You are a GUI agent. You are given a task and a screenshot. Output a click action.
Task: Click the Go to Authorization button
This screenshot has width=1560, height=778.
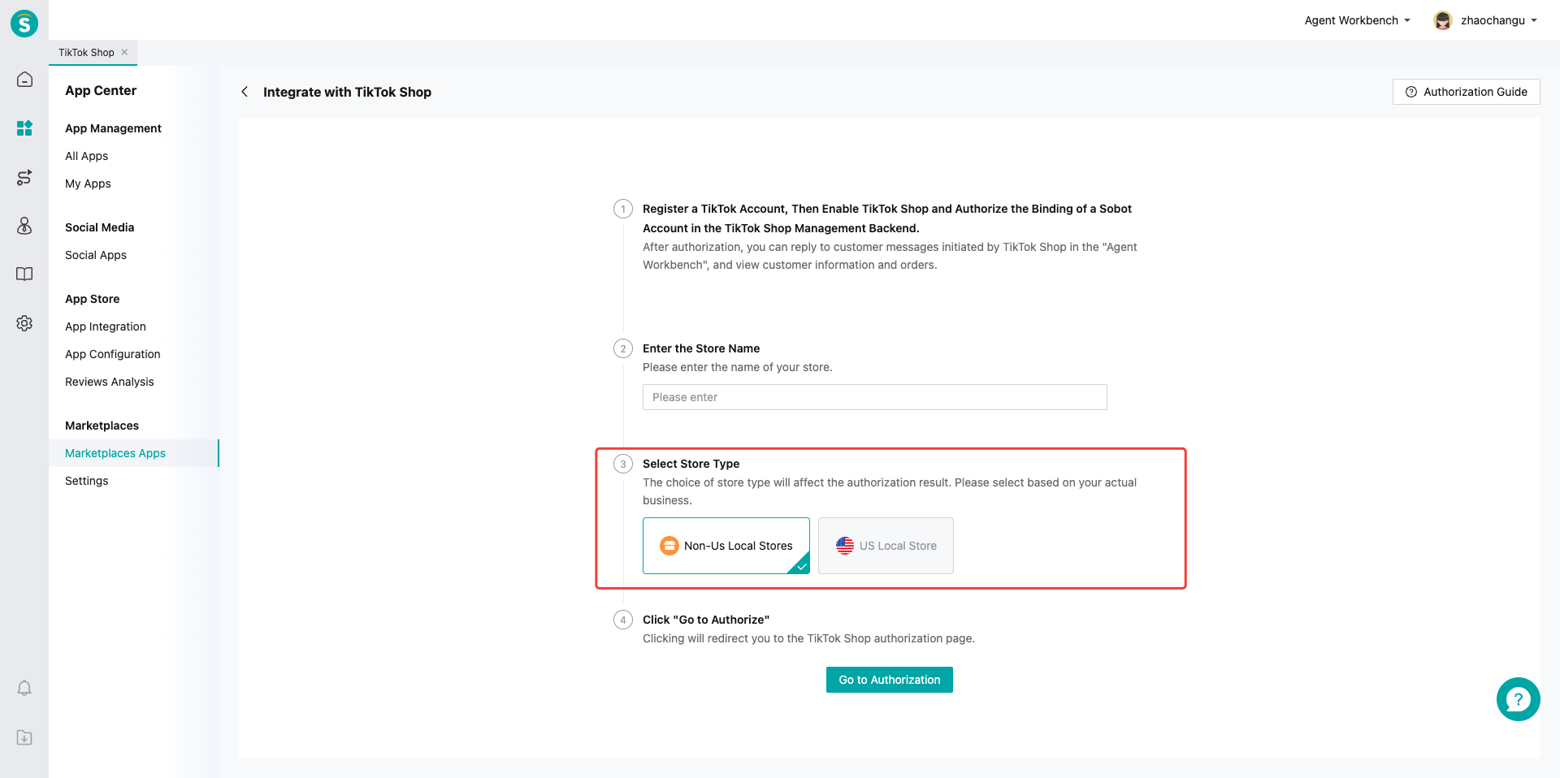click(889, 680)
